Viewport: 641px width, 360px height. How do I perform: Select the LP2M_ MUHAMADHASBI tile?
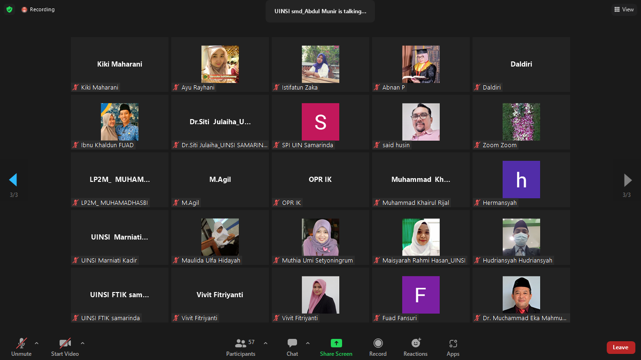pyautogui.click(x=120, y=180)
